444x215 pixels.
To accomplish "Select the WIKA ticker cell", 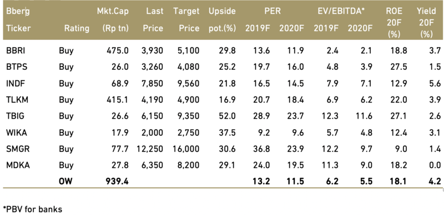I will 17,132.
